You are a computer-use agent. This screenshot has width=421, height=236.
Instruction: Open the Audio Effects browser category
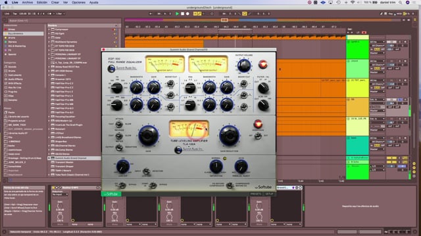coord(15,79)
